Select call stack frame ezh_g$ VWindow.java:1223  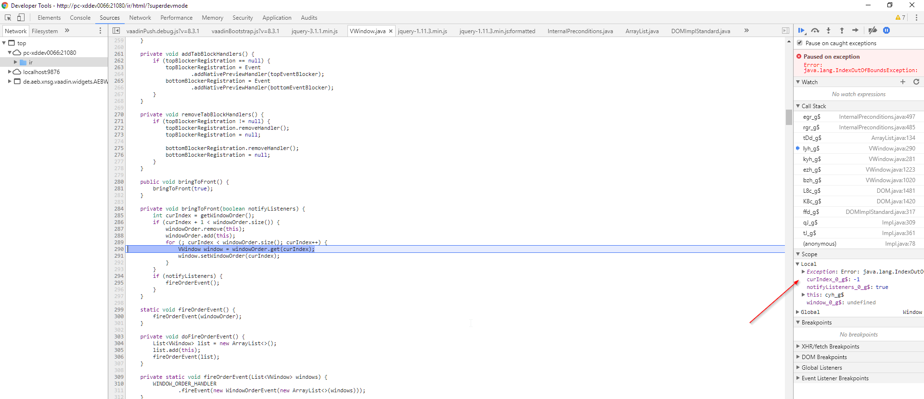pos(859,169)
